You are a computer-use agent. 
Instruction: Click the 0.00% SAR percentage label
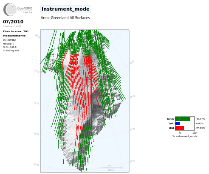200,123
